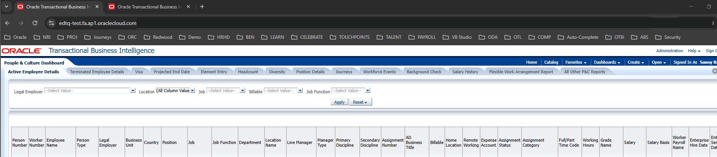Expand the Dashboards menu
Viewport: 717px width, 157px height.
point(607,62)
